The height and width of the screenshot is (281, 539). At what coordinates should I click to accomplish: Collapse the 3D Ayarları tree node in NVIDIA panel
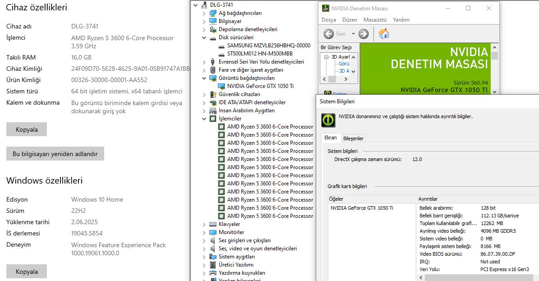click(327, 57)
